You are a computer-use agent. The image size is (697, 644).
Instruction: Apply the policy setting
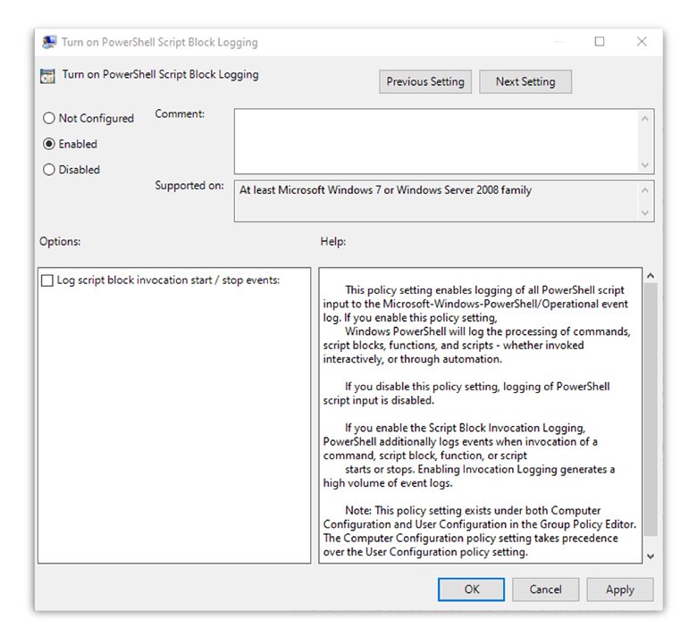click(619, 590)
